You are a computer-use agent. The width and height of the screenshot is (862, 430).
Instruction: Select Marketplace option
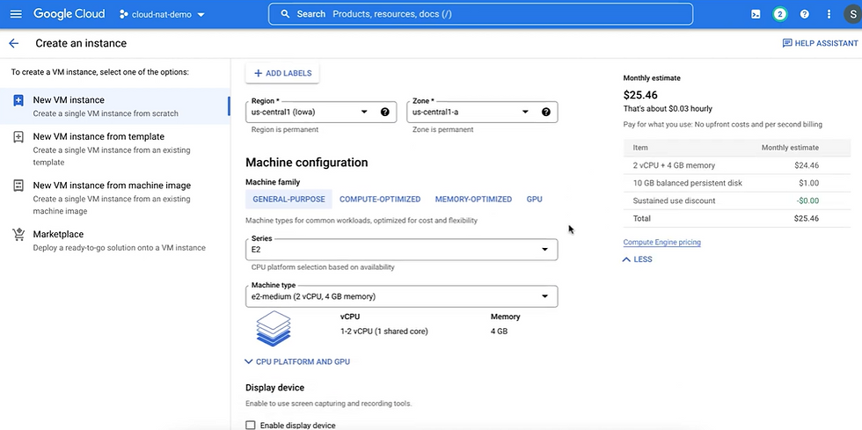tap(115, 240)
